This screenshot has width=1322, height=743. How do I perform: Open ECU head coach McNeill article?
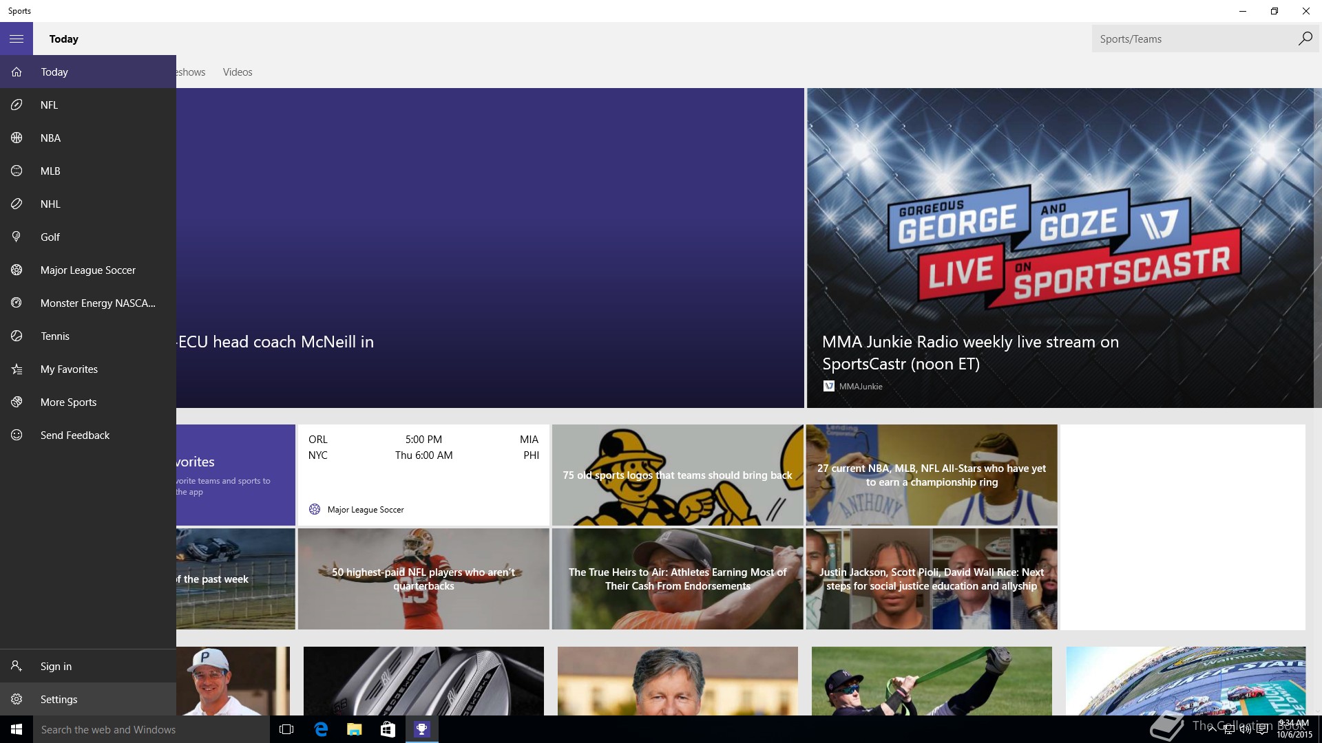pyautogui.click(x=490, y=248)
